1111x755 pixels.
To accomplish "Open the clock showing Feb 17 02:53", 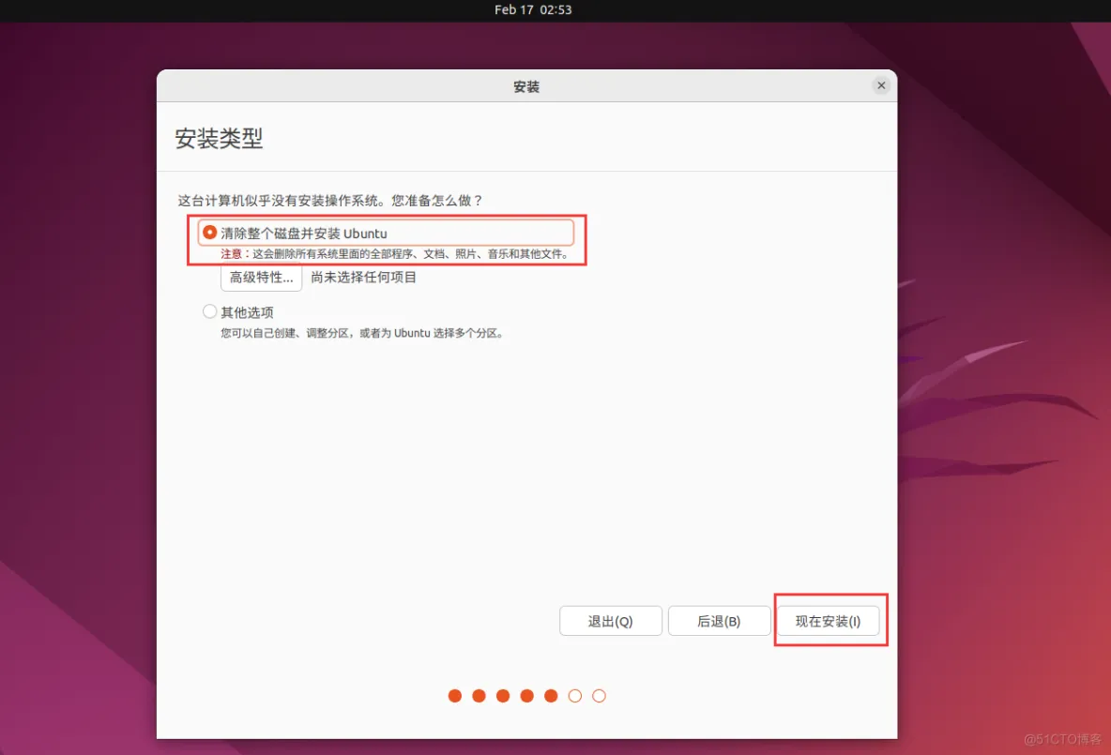I will click(x=533, y=10).
